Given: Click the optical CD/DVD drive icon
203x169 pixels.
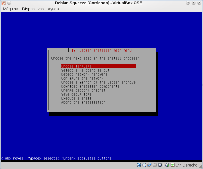Looking at the screenshot, I should tap(144, 165).
